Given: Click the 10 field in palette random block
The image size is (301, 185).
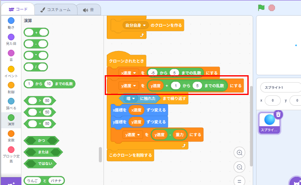Looking at the screenshot, I should tap(49, 84).
